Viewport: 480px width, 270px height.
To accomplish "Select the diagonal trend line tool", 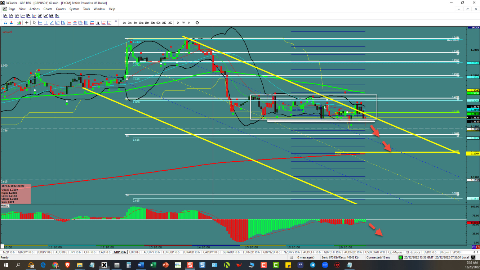I will point(52,23).
